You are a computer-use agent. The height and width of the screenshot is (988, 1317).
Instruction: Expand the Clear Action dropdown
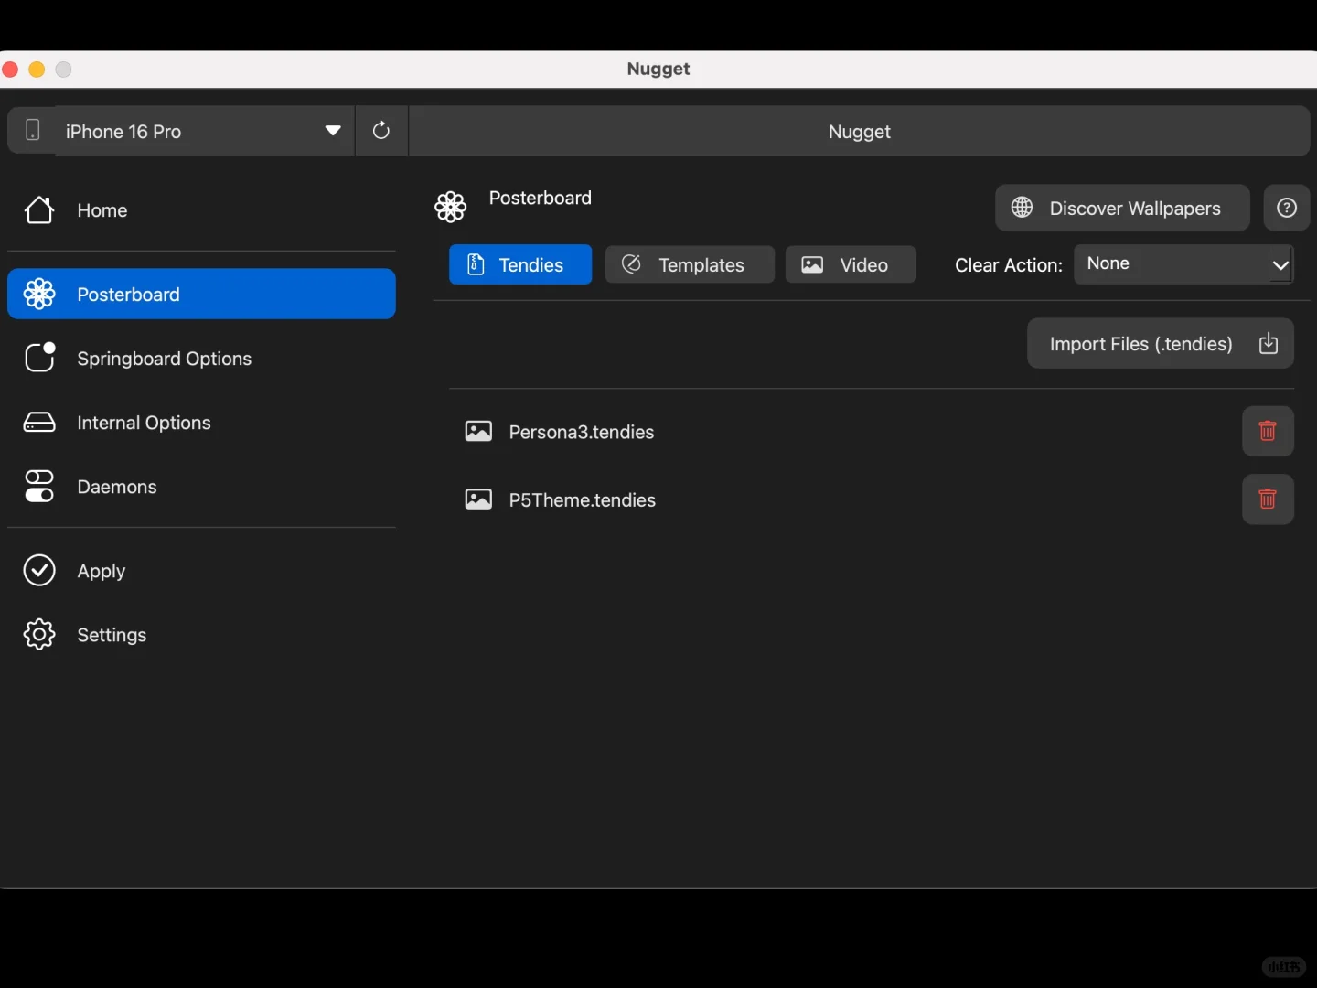point(1183,264)
